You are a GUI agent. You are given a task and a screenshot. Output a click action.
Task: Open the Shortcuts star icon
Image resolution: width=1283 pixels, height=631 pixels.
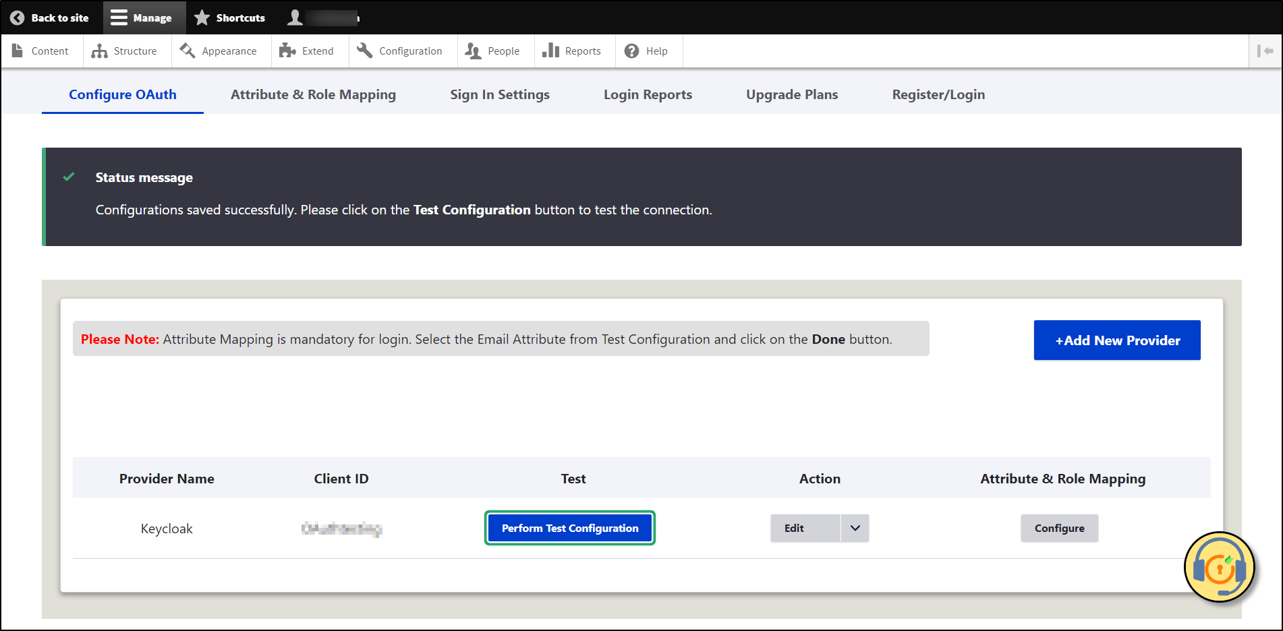click(x=201, y=18)
